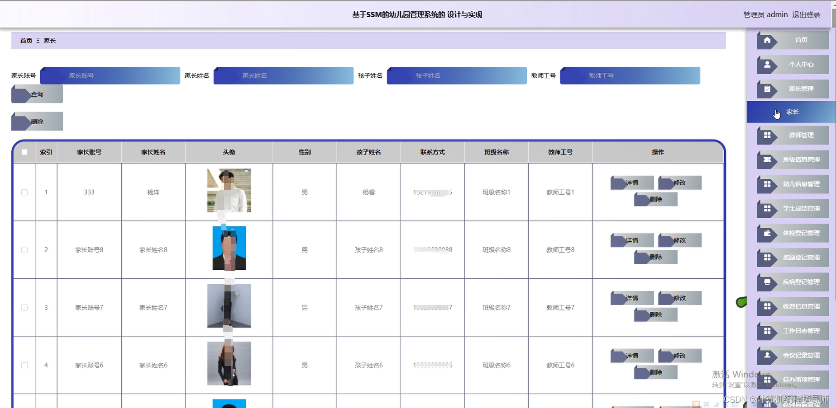Image resolution: width=836 pixels, height=408 pixels.
Task: Expand the 疾病登记管理 sidebar menu
Action: (x=793, y=282)
